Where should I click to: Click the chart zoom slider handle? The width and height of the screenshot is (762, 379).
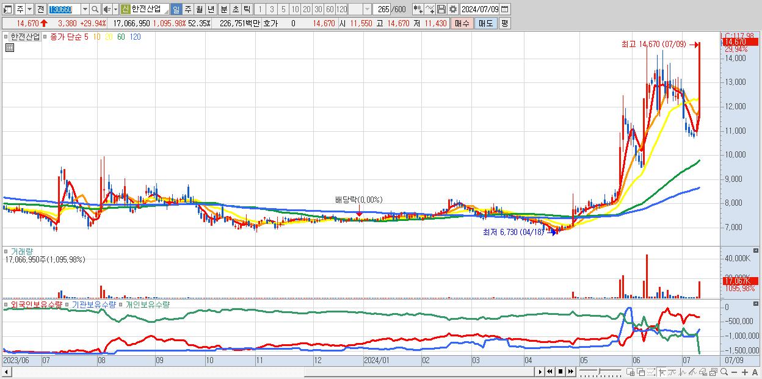click(600, 371)
